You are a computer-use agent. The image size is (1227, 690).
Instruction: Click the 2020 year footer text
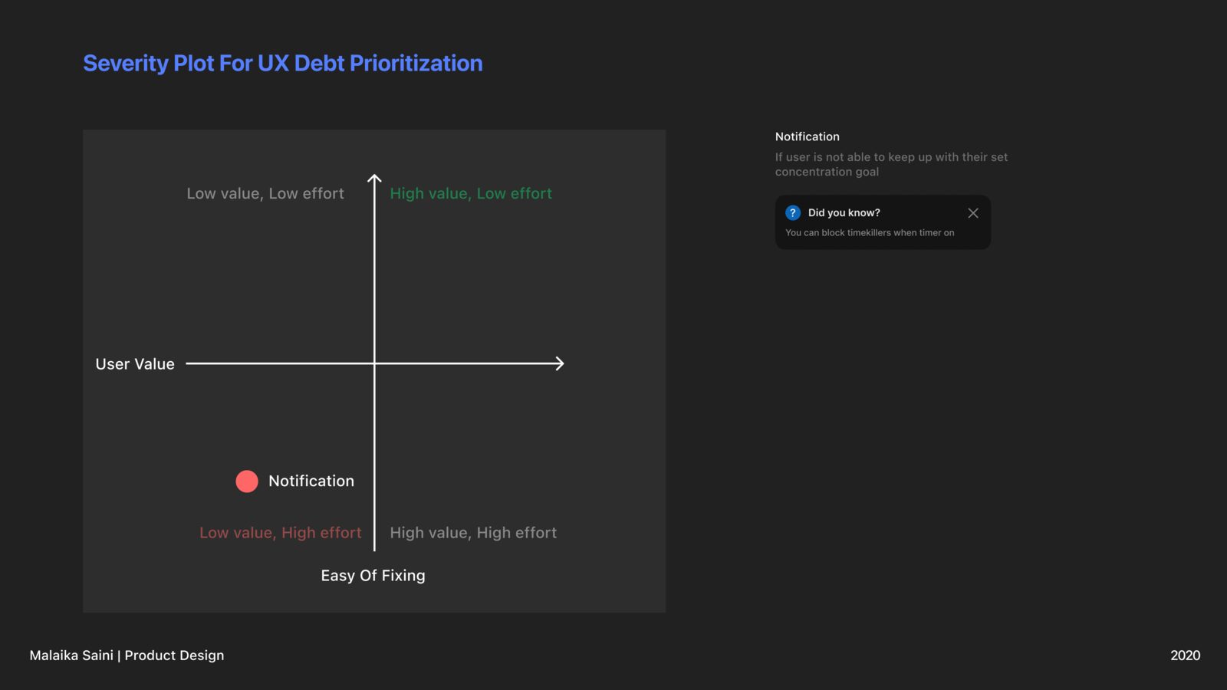[1186, 655]
